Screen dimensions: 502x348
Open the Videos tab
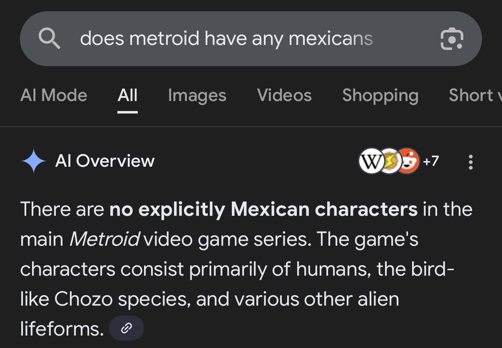(284, 96)
